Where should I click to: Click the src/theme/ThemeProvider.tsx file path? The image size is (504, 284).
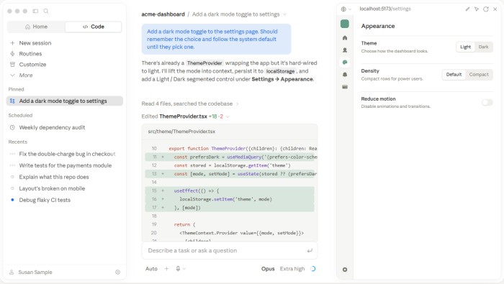(181, 132)
